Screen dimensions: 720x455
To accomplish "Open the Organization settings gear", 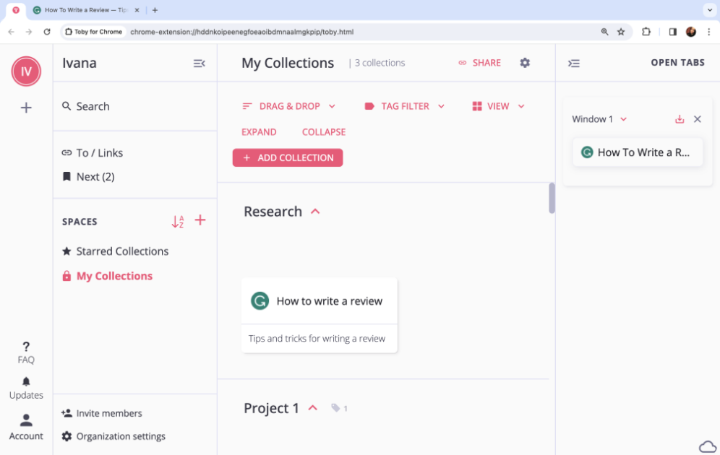I will [x=67, y=436].
